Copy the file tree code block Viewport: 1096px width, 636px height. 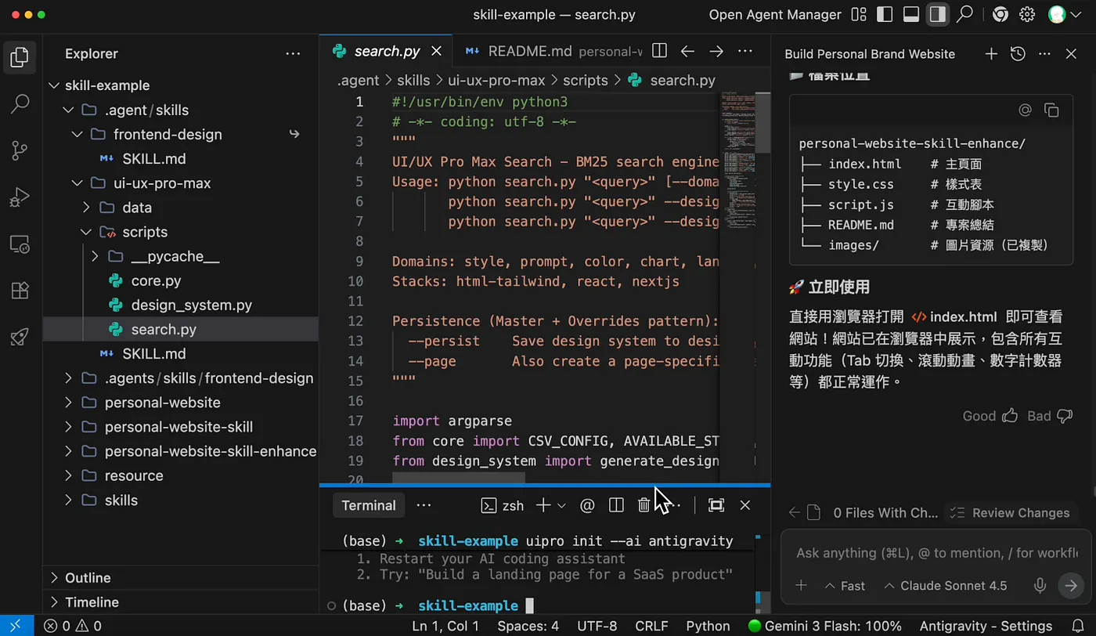coord(1051,110)
